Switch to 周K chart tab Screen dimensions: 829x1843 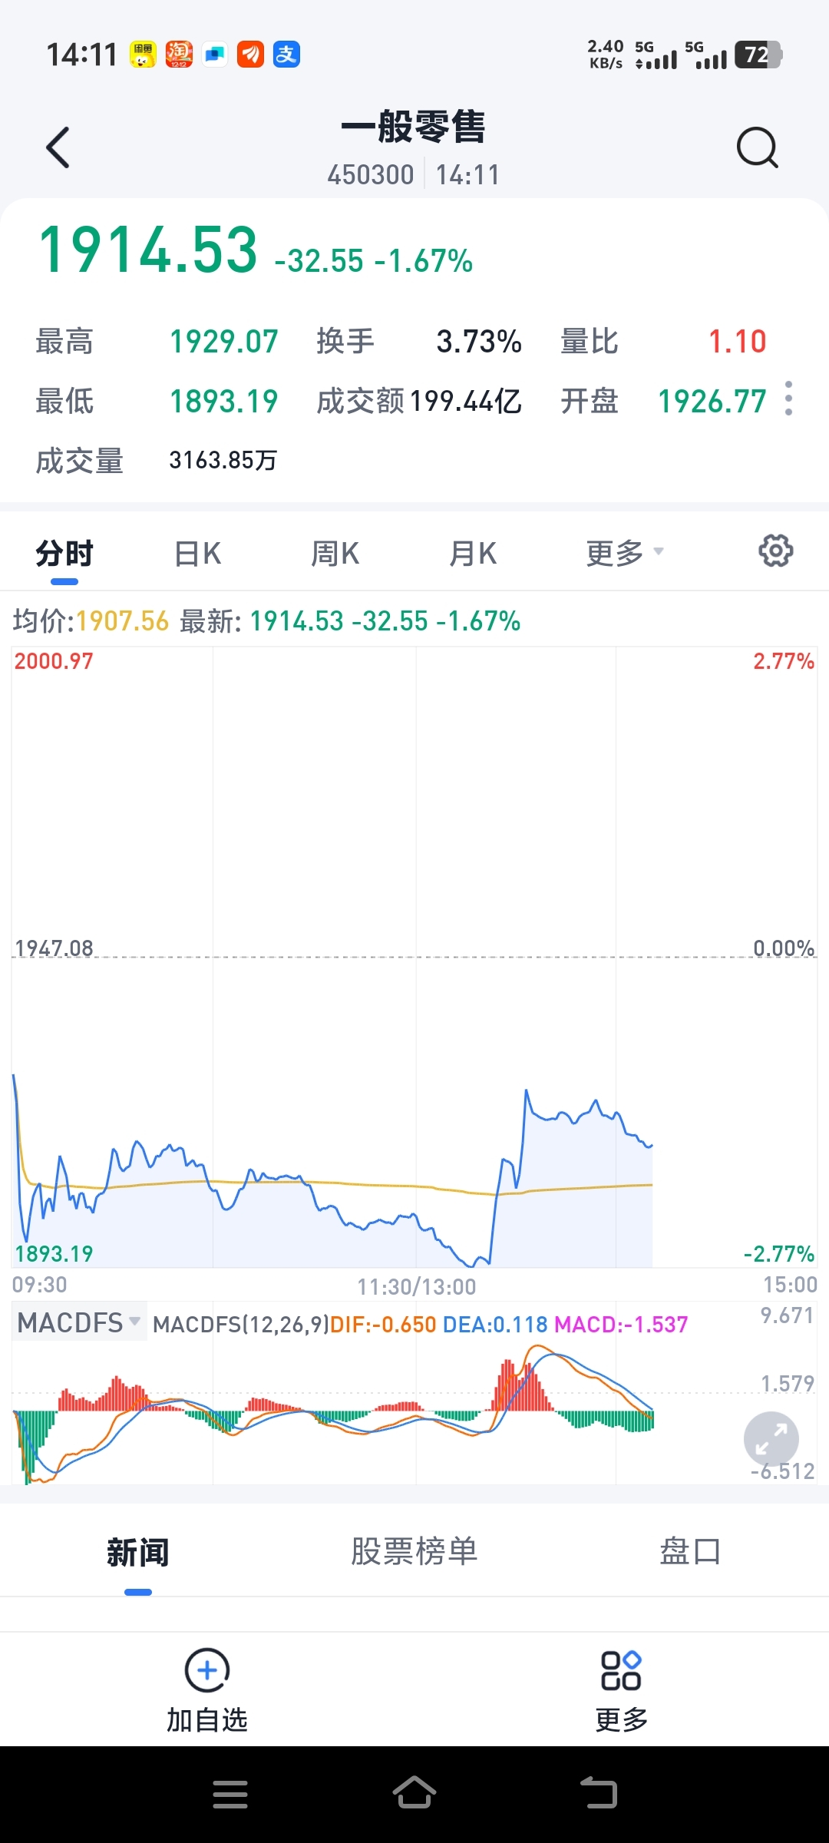(x=335, y=554)
